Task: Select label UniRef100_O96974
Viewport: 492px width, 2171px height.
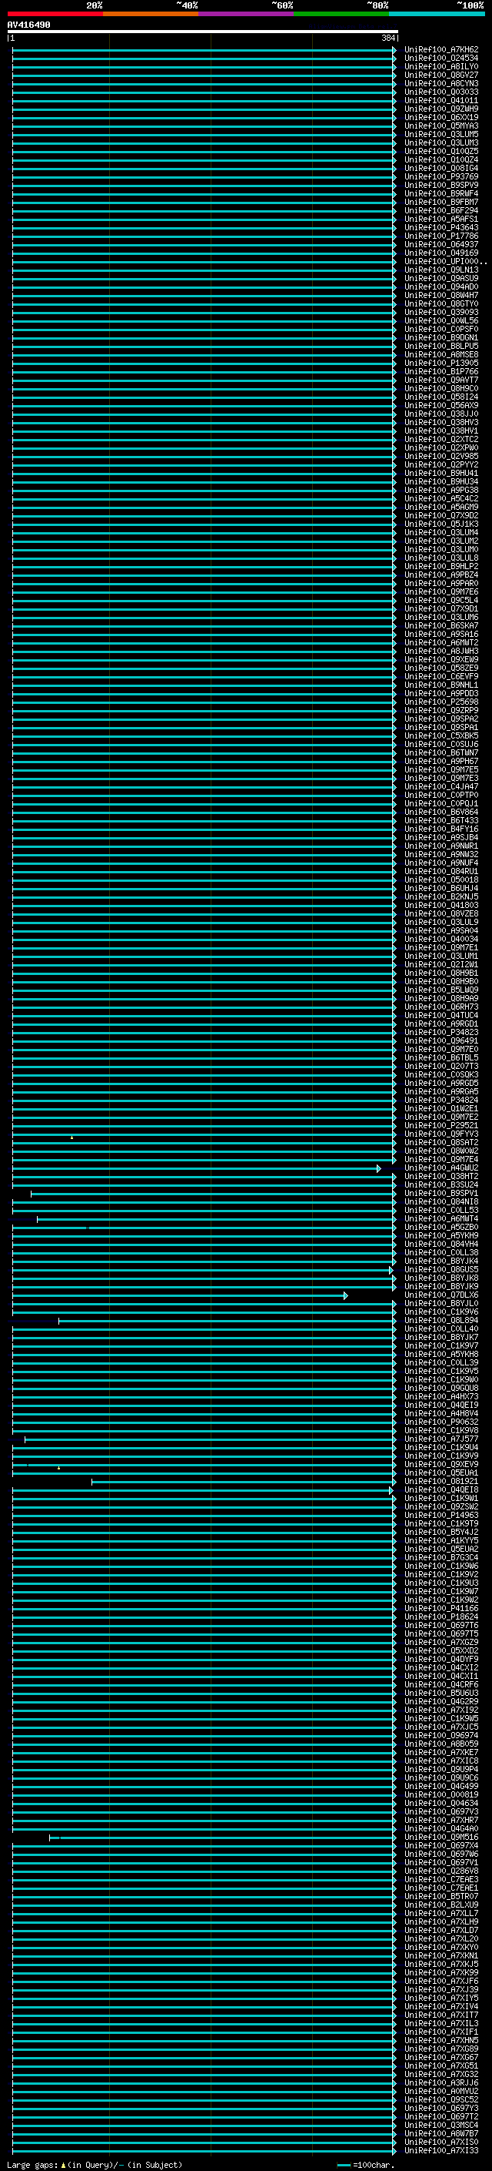Action: click(440, 1735)
